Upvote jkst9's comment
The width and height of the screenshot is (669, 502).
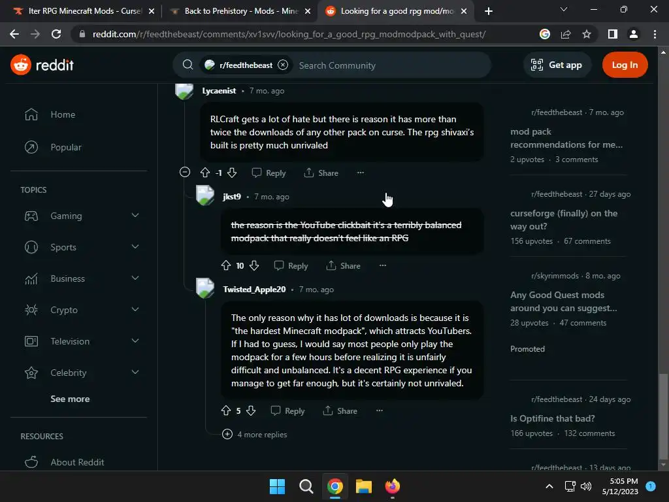(226, 265)
